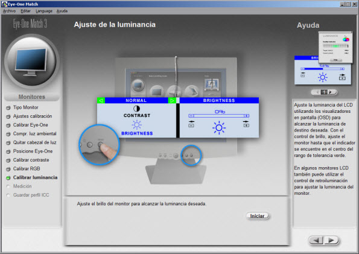Screen dimensions: 359x254
Task: Select the Ajustes calibración step
Action: point(33,116)
